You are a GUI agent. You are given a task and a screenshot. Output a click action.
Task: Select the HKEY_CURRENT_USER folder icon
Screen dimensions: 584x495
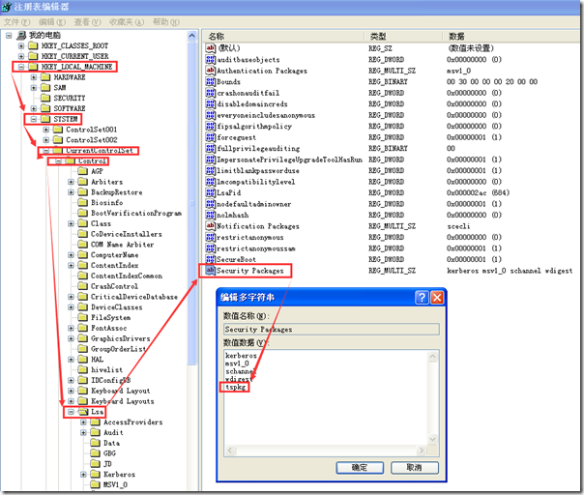coord(33,56)
